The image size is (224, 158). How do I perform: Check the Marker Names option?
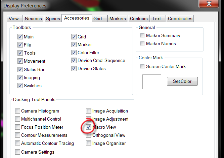(142, 43)
